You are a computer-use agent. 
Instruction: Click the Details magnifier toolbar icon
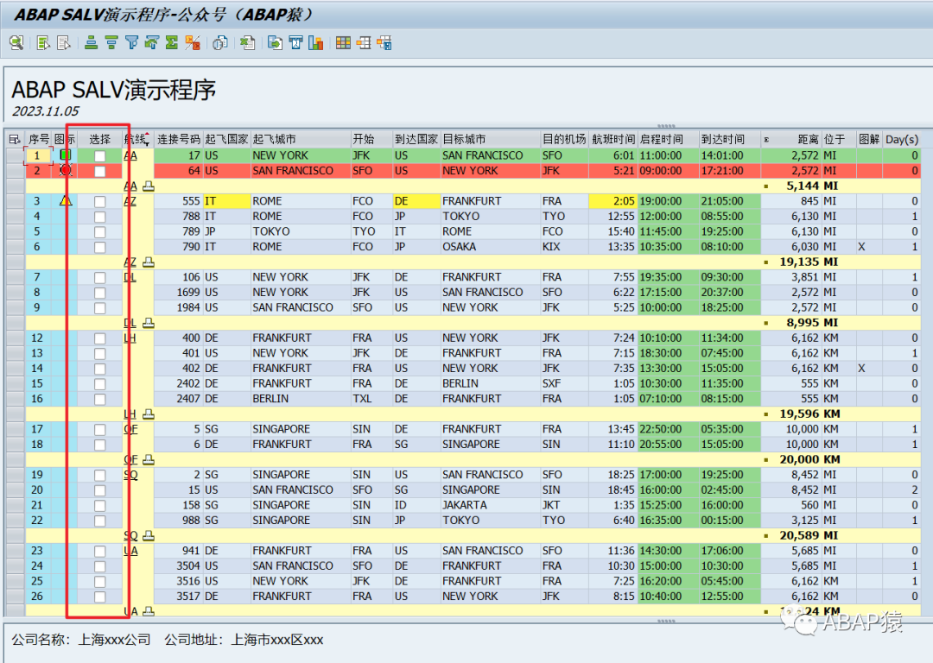click(16, 43)
